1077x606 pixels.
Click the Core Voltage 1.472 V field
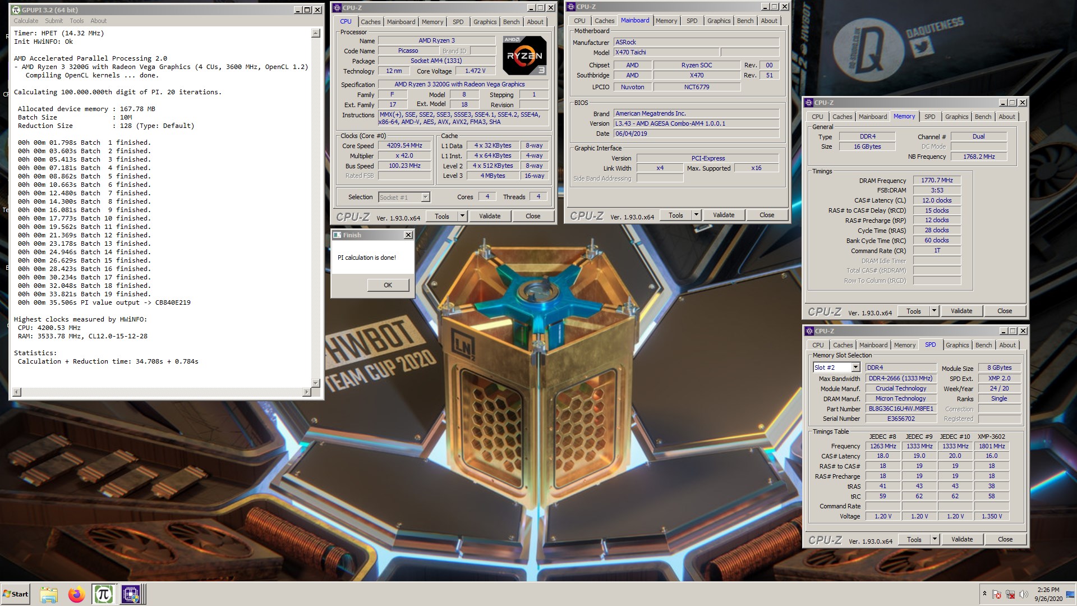(x=475, y=71)
